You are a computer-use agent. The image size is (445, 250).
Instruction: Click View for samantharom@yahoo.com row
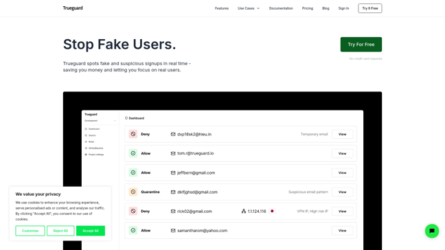(x=342, y=231)
